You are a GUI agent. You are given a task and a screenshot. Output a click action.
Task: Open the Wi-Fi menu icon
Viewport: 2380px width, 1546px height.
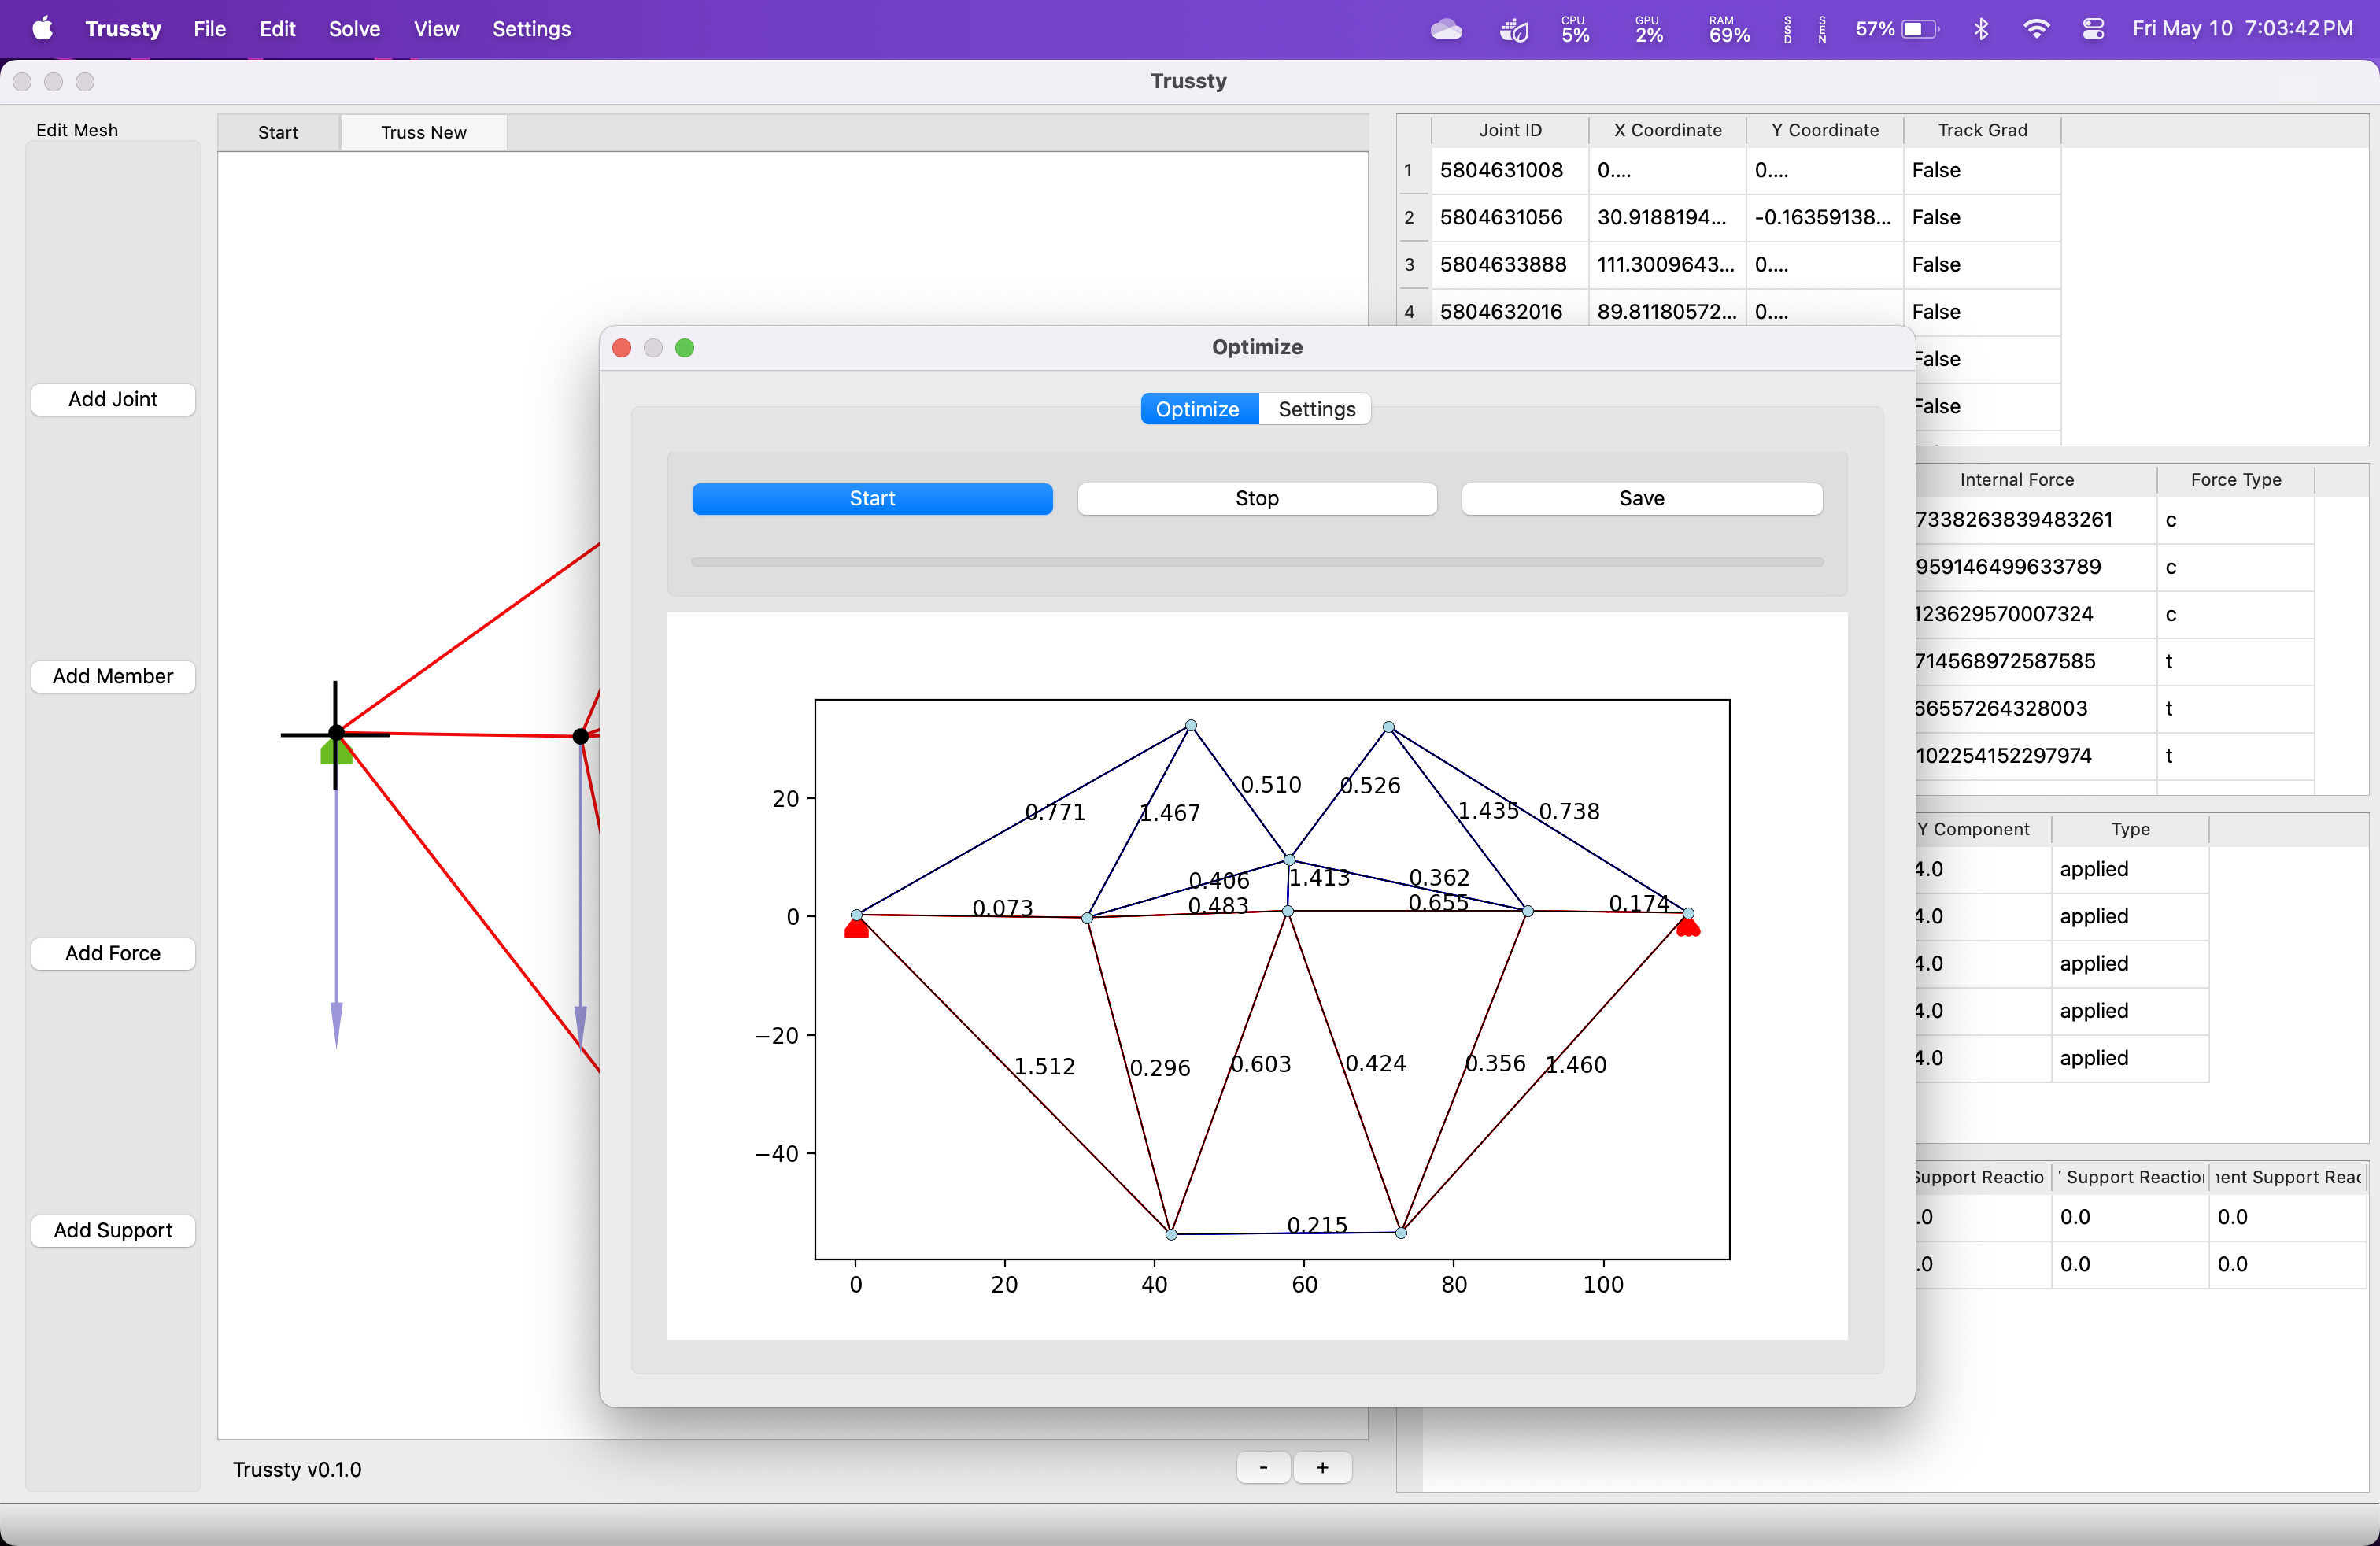point(2036,29)
